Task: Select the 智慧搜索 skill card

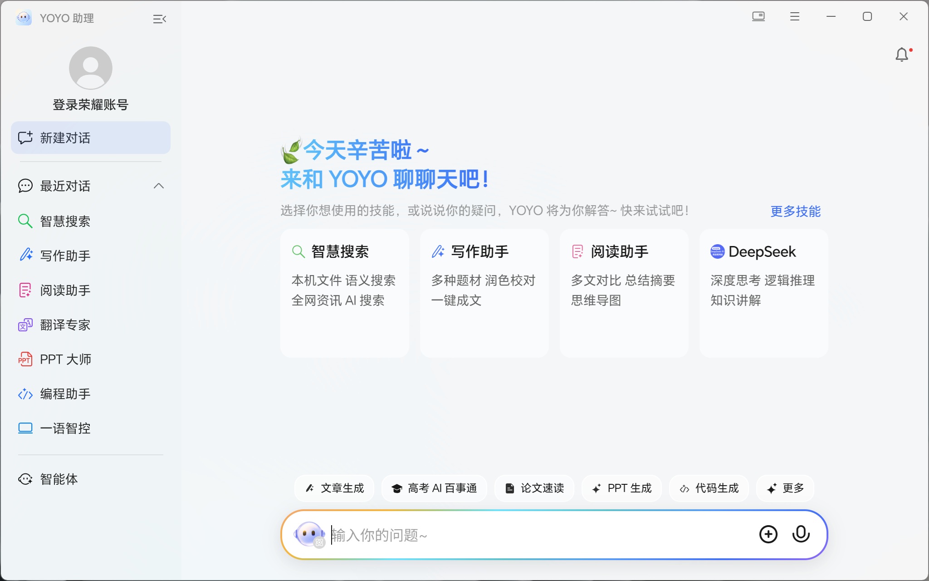Action: 345,293
